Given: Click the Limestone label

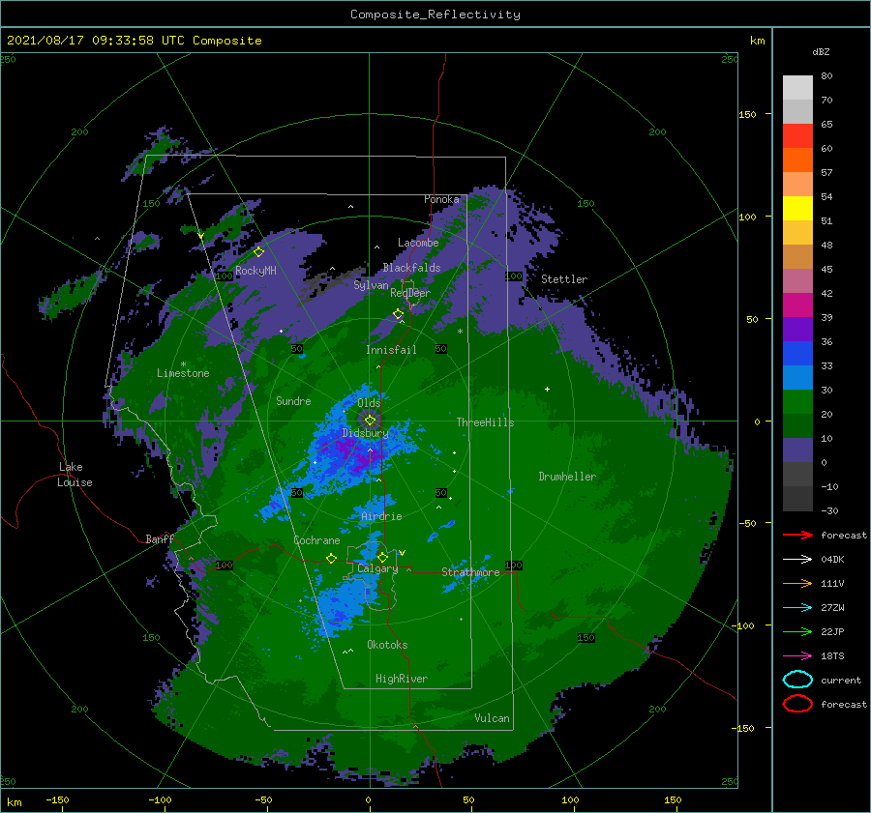Looking at the screenshot, I should coord(183,373).
